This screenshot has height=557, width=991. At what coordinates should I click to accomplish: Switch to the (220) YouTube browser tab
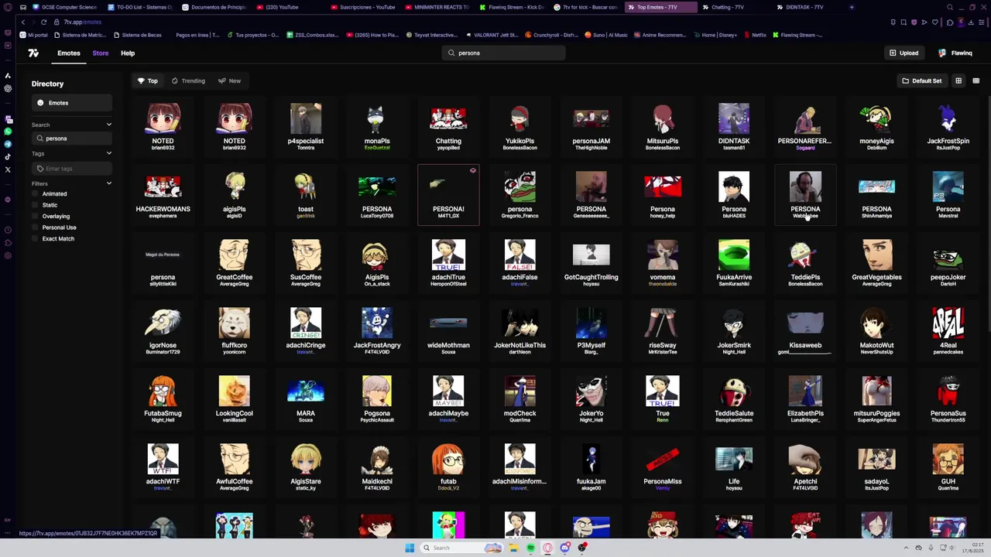pyautogui.click(x=288, y=7)
